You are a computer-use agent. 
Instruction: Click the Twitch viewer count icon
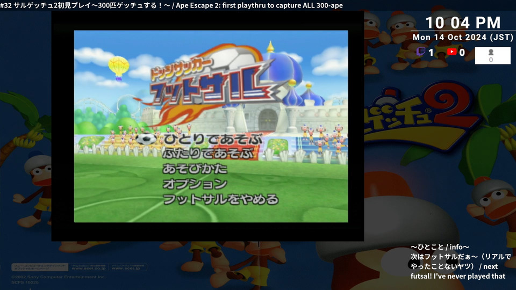tap(420, 52)
